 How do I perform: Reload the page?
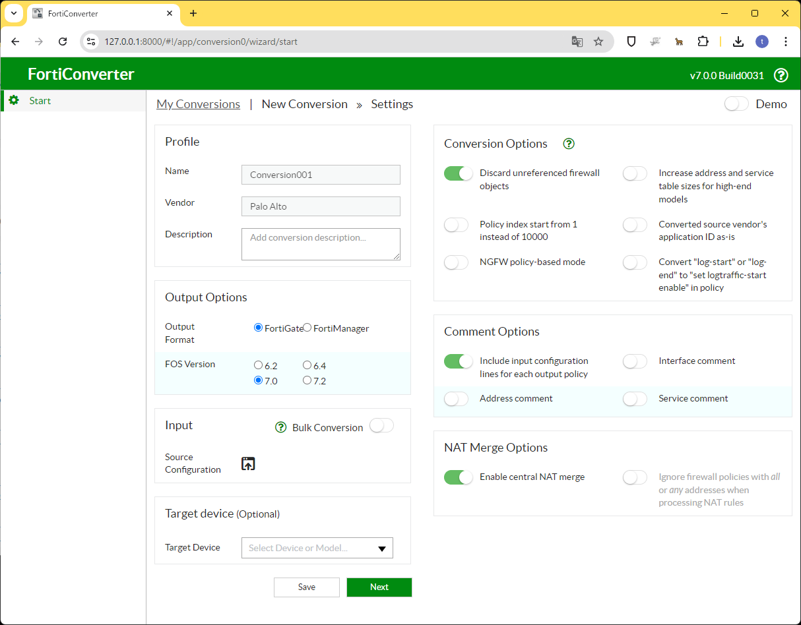pos(63,42)
